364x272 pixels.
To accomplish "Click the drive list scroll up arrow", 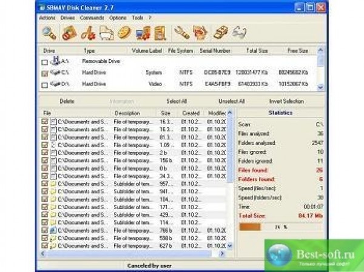I will [320, 50].
